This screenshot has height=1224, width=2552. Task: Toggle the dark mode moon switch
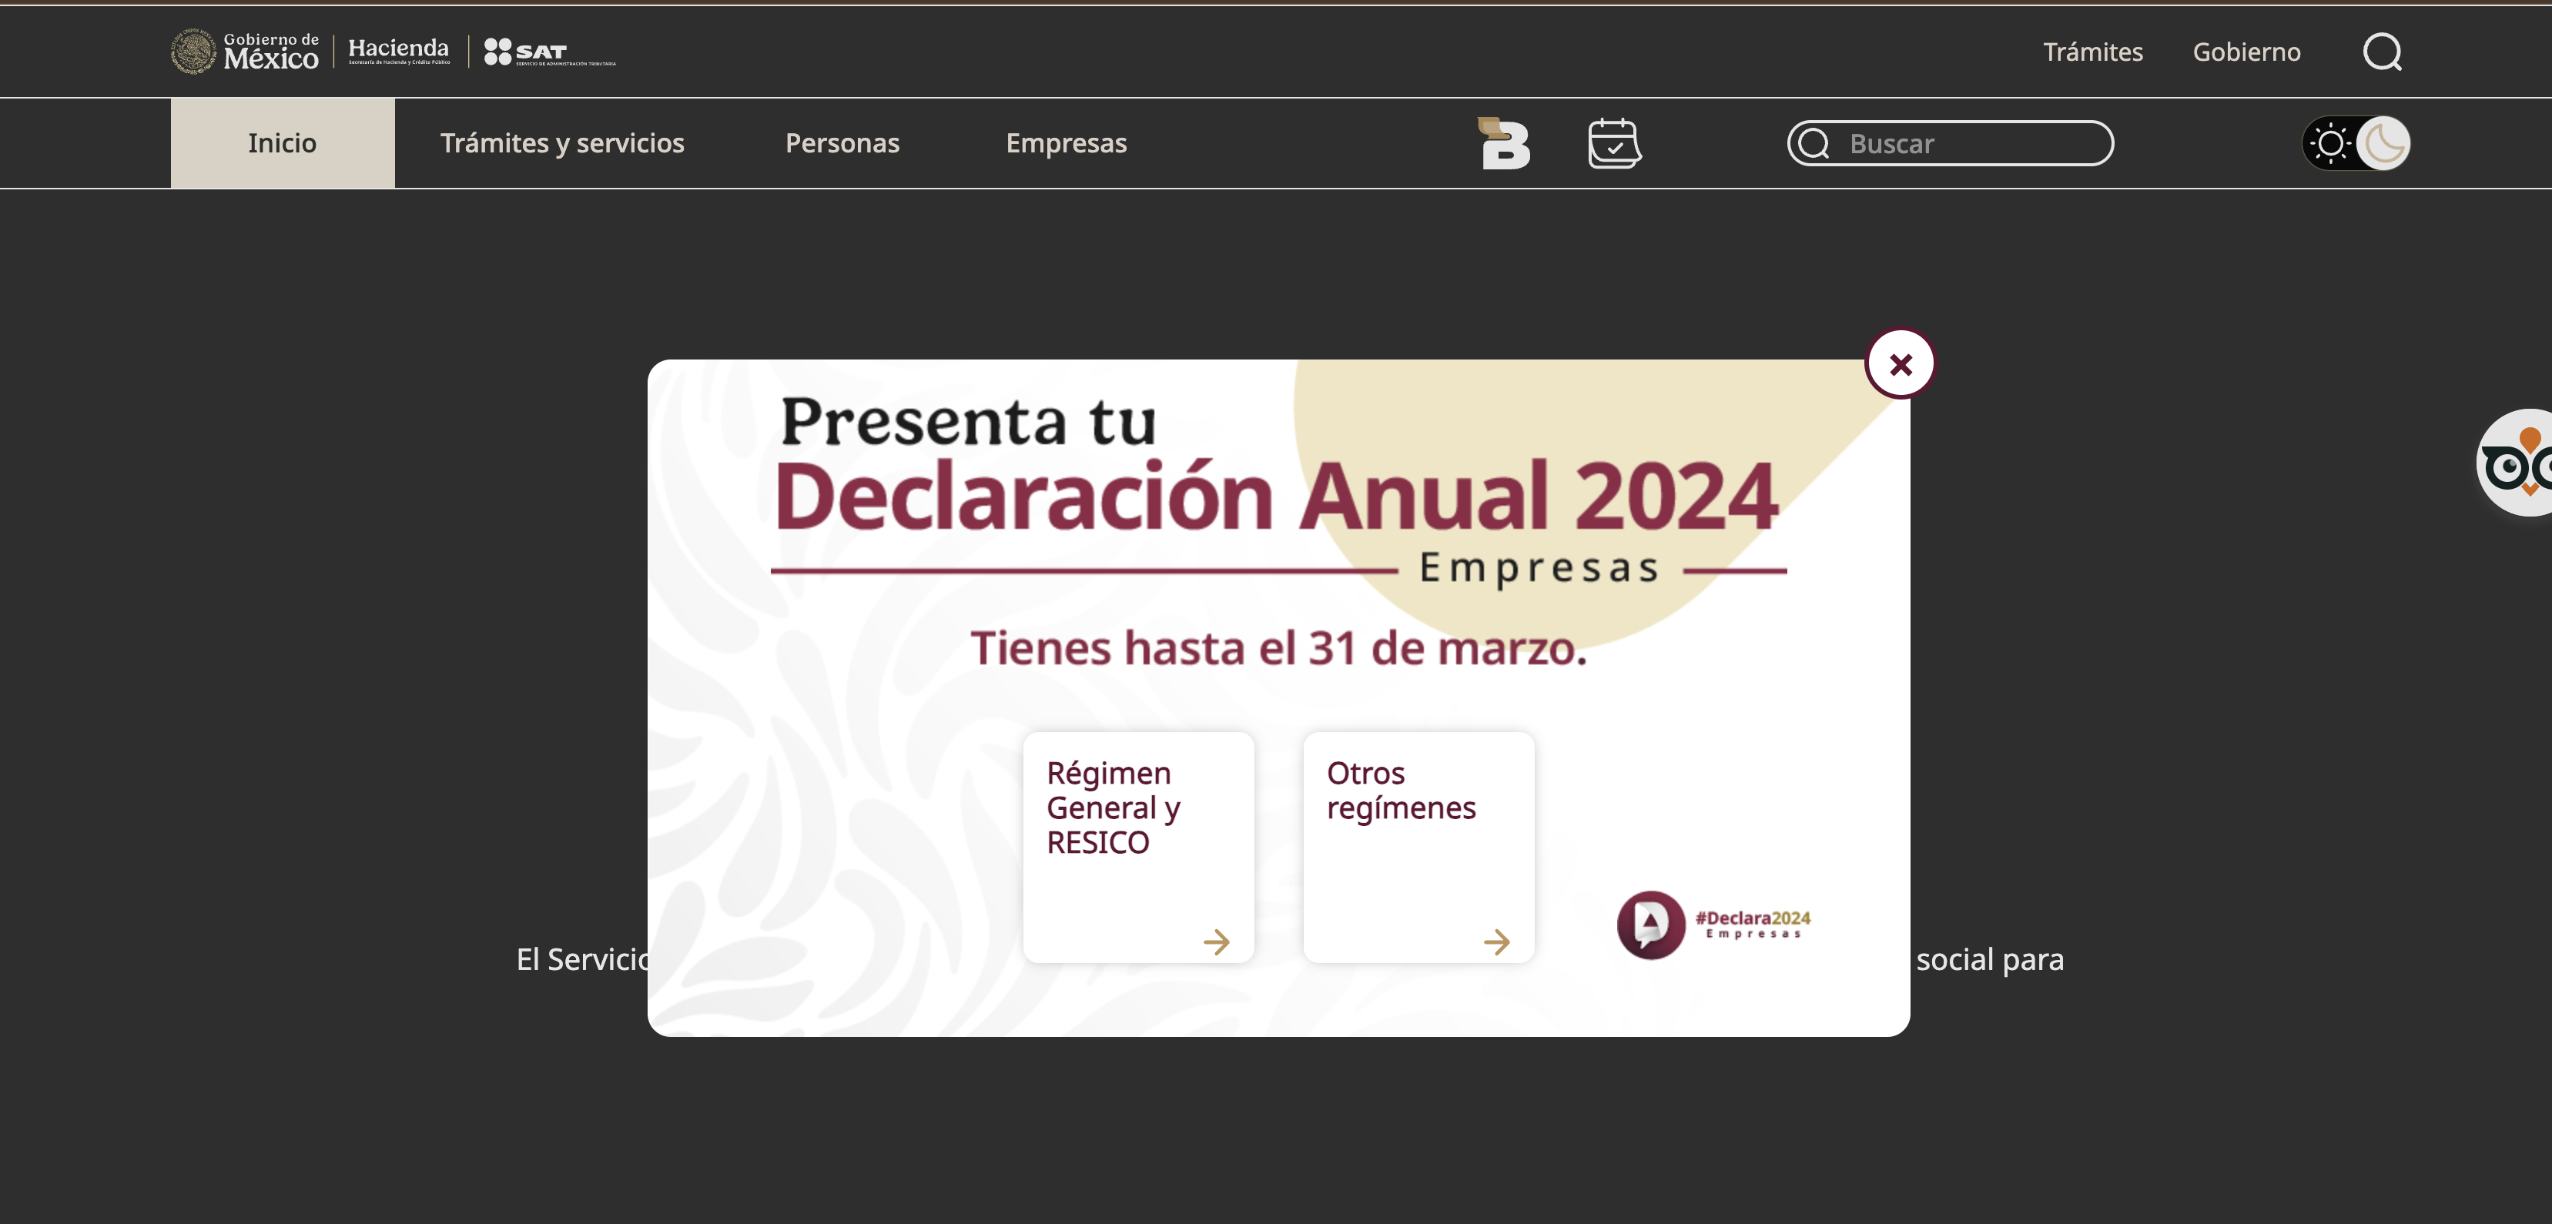(x=2383, y=144)
